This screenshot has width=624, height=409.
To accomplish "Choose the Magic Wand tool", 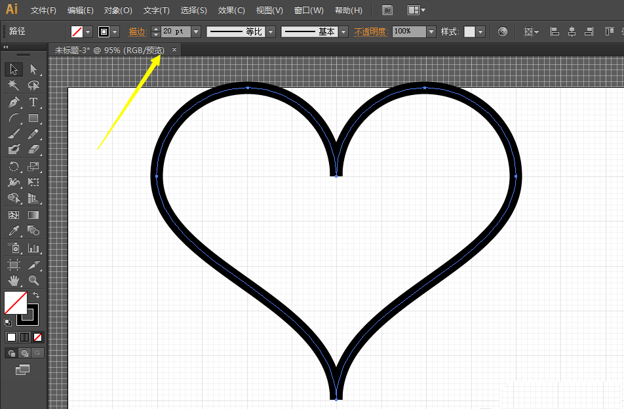I will pyautogui.click(x=14, y=85).
